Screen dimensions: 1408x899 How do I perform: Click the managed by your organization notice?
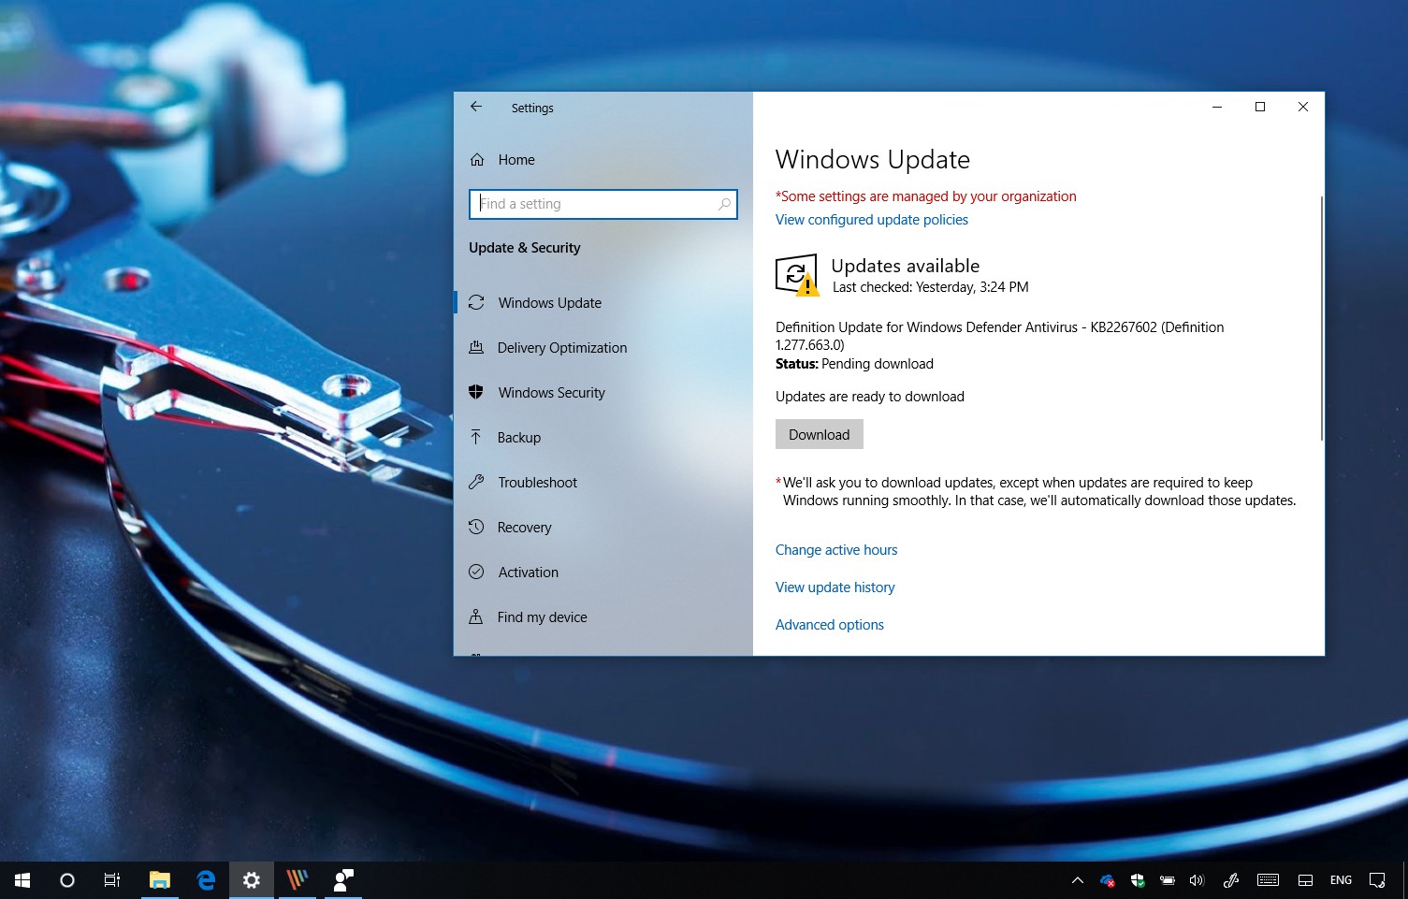pyautogui.click(x=926, y=196)
